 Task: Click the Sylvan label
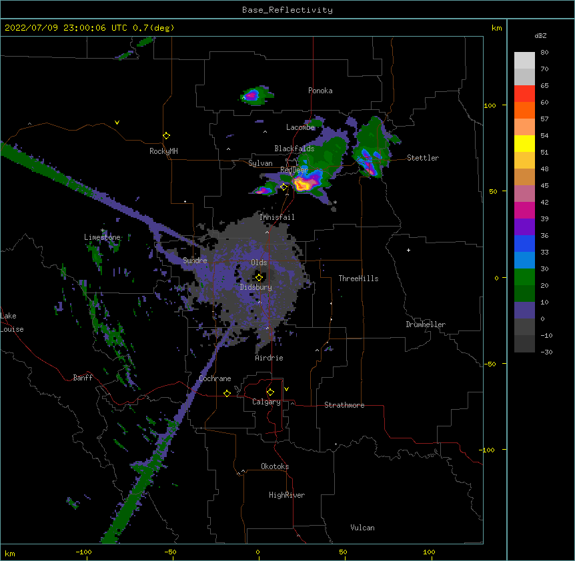[260, 163]
